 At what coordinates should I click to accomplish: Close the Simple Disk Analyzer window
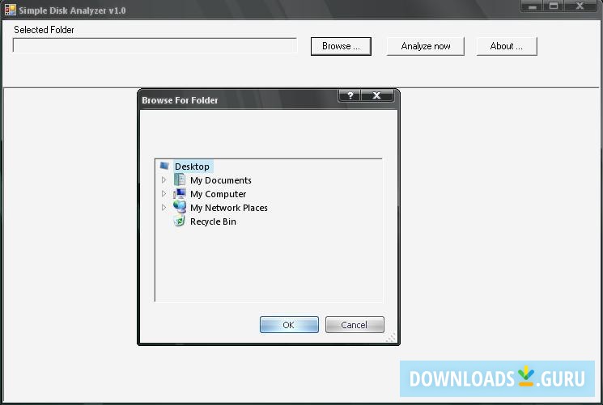[x=580, y=6]
